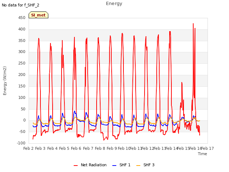This screenshot has width=229, height=172.
Task: Click the 300 y-axis tick label
Action: point(22,52)
